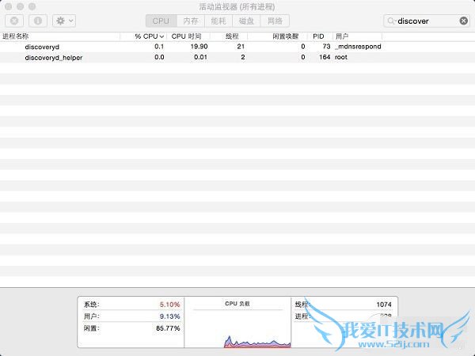The width and height of the screenshot is (475, 356).
Task: Switch to the CPU tab
Action: [161, 21]
